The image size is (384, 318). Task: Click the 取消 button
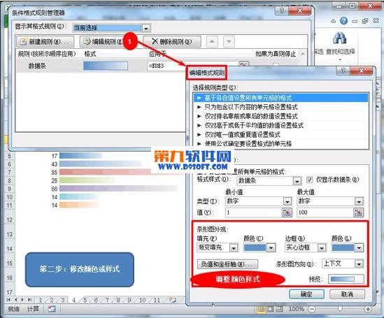347,294
